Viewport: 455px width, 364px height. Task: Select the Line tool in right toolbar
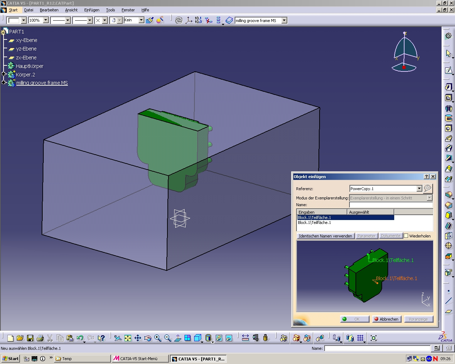(449, 301)
